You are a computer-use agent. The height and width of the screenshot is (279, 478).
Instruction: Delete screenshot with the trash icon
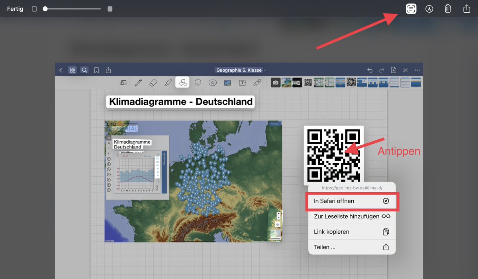point(448,9)
